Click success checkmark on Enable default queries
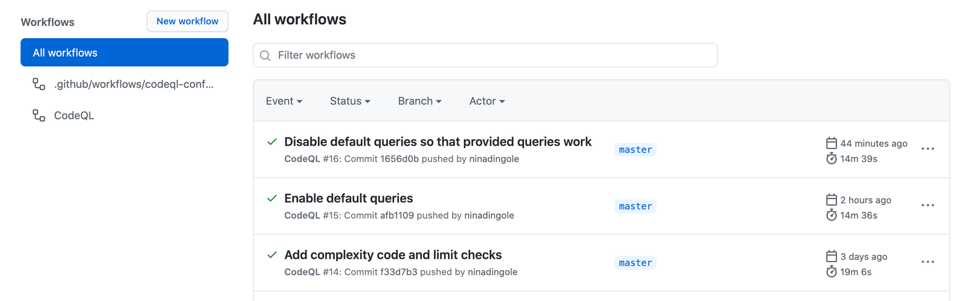The height and width of the screenshot is (301, 967). coord(272,198)
